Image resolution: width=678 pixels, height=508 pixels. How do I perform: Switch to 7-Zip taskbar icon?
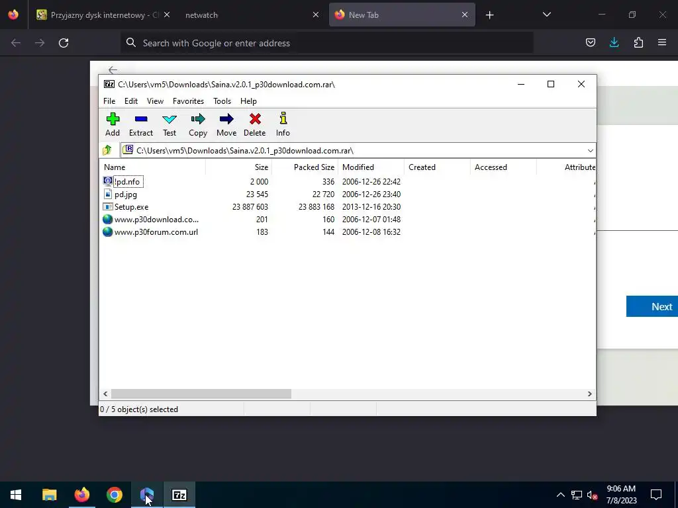pos(179,495)
